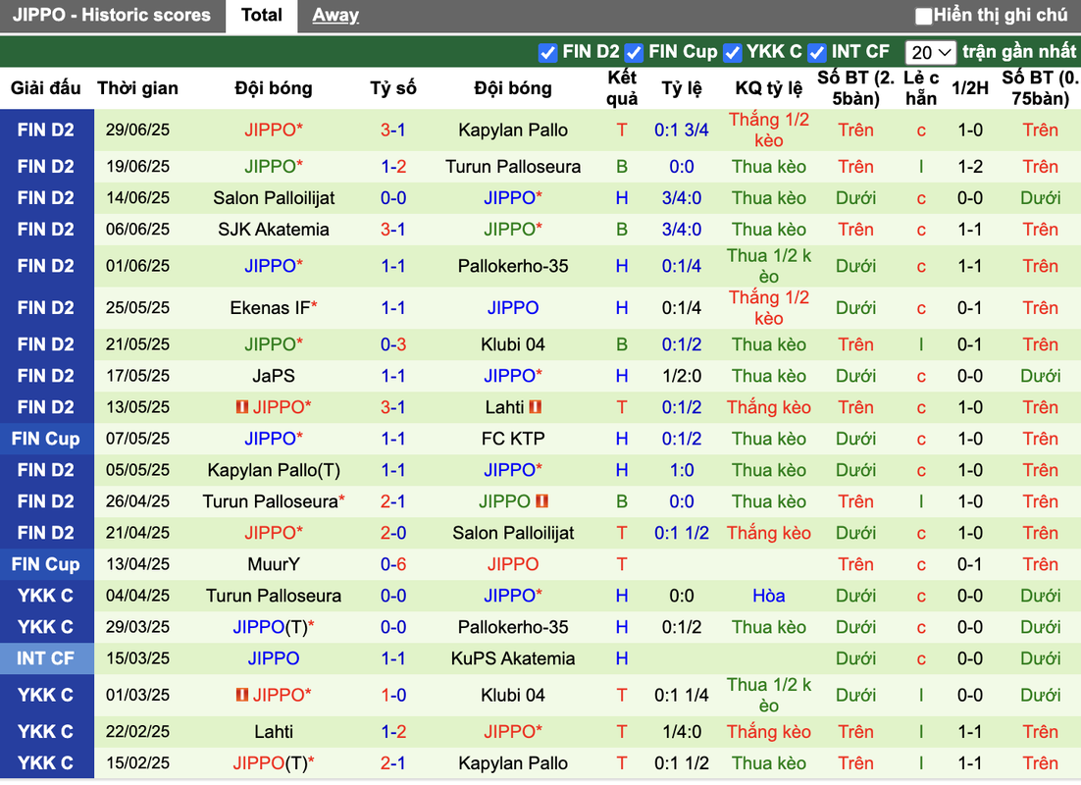The image size is (1081, 785).
Task: Select the KuPS Akatemia team name
Action: (x=513, y=658)
